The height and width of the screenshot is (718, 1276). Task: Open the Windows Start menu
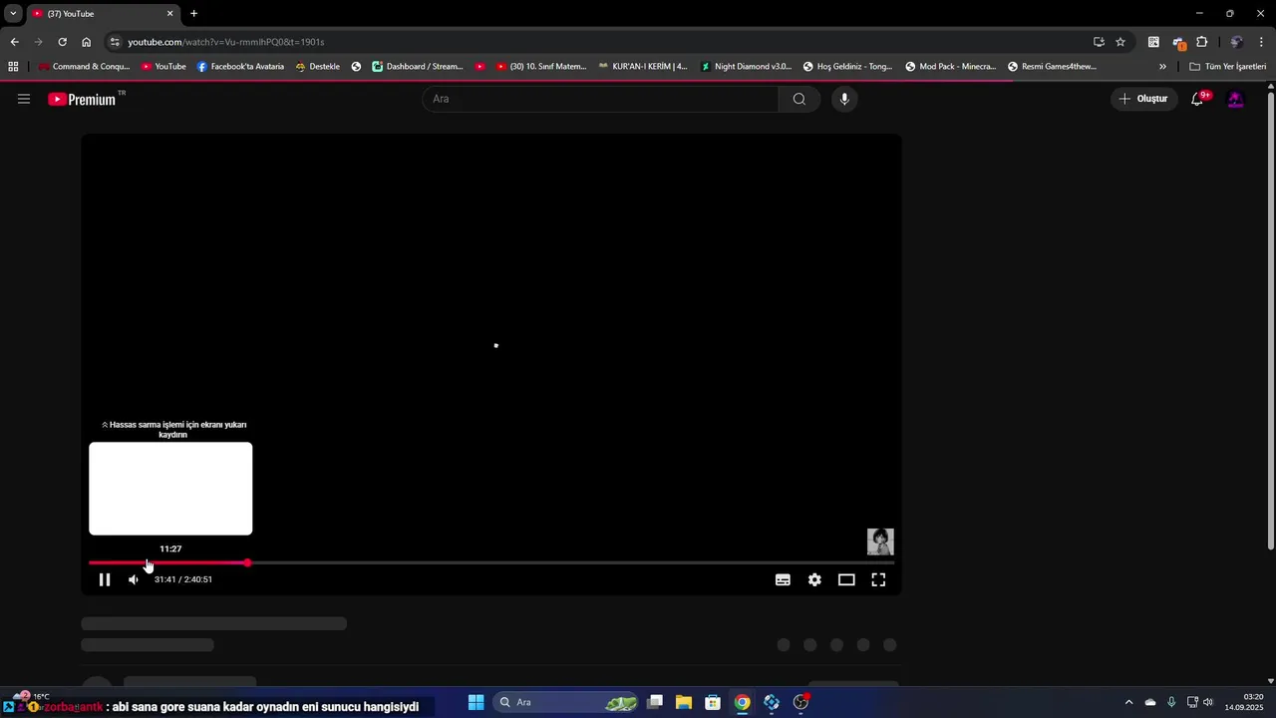click(x=476, y=702)
